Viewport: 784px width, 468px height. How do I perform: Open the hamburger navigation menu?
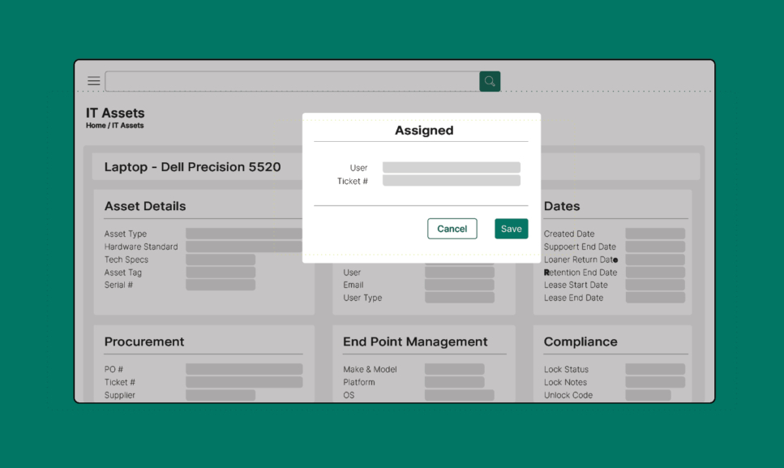[x=94, y=81]
